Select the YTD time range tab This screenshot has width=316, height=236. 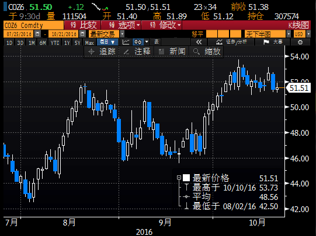tap(55, 43)
